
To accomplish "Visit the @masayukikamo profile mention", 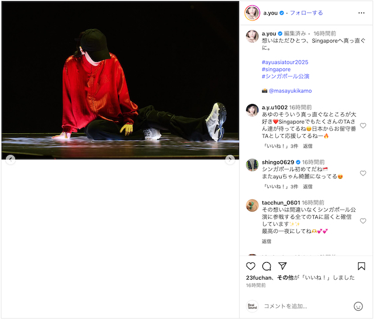I will click(x=290, y=91).
